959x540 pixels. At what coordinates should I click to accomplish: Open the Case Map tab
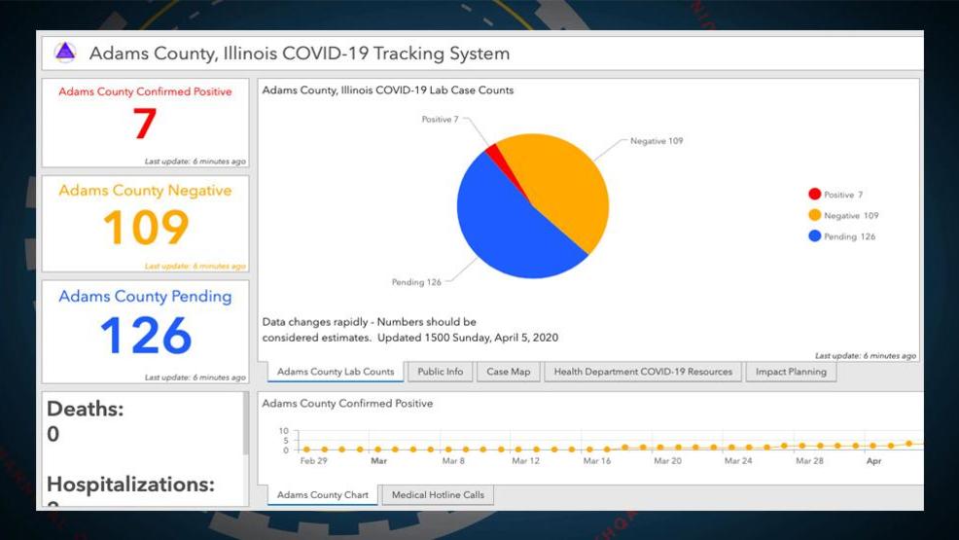(x=509, y=372)
